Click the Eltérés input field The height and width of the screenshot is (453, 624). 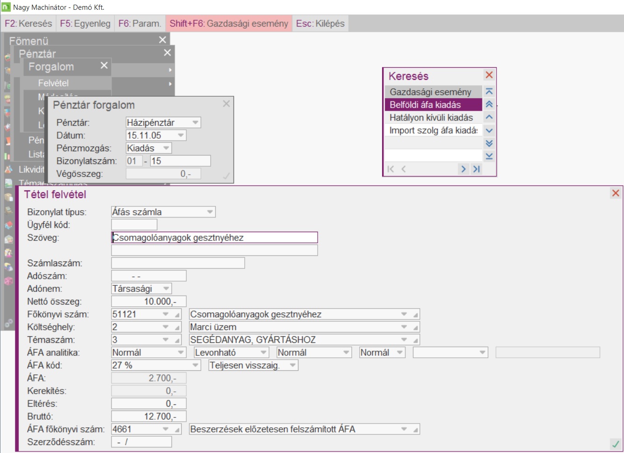pyautogui.click(x=149, y=403)
